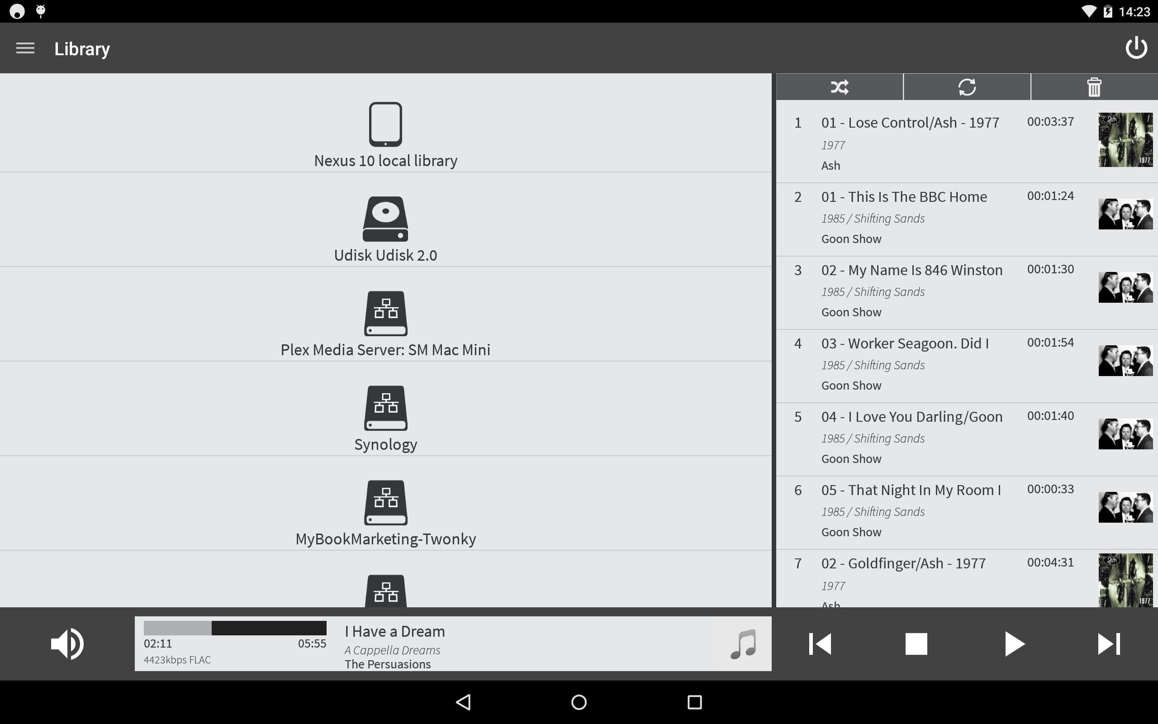This screenshot has height=724, width=1158.
Task: Open the hamburger navigation menu
Action: coord(25,48)
